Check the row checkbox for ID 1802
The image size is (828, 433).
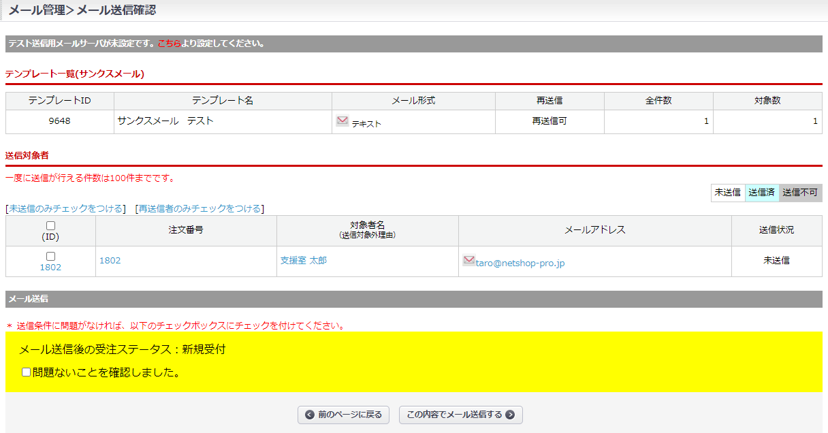[x=50, y=256]
